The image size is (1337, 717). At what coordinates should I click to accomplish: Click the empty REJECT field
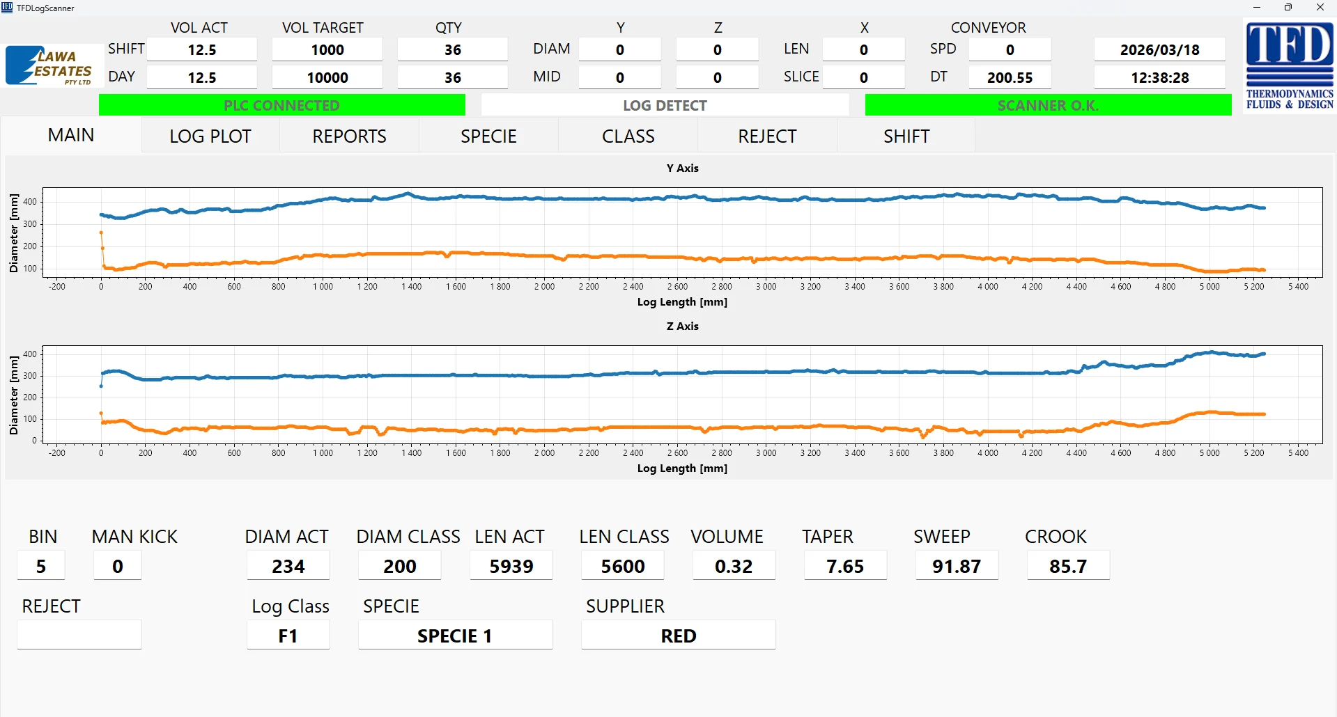coord(79,635)
